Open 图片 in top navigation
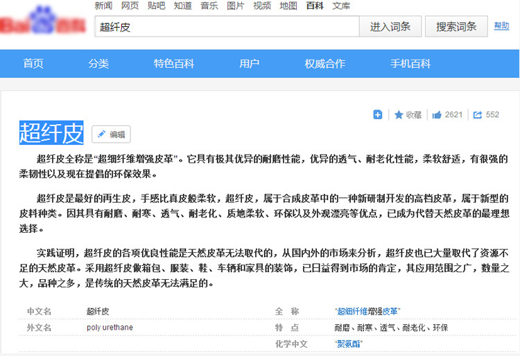Screen dimensions: 520x356 (236, 6)
